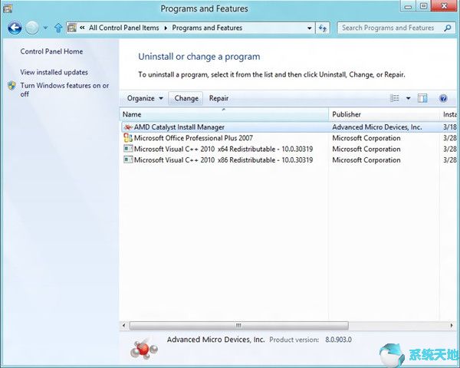Click the double chevron in the address bar
The width and height of the screenshot is (460, 368).
pyautogui.click(x=83, y=28)
